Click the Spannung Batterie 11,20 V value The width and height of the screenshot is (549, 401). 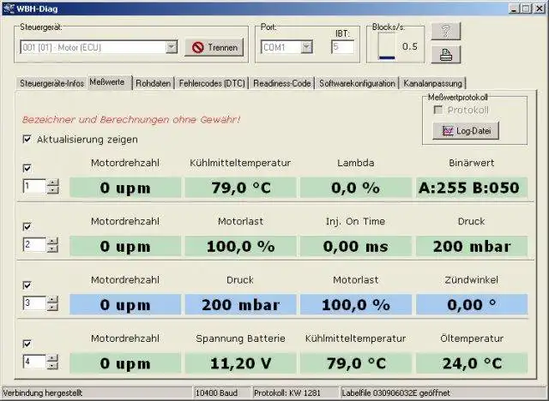tap(240, 363)
